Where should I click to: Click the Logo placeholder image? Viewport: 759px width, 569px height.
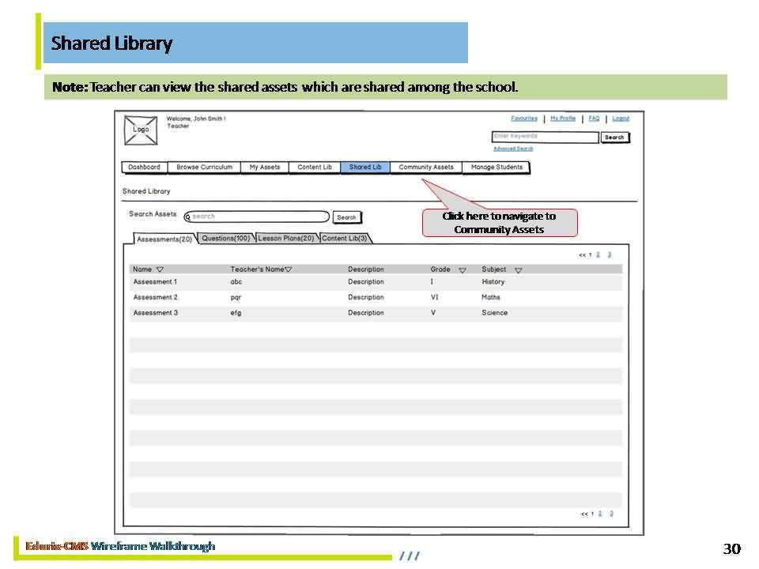tap(141, 130)
